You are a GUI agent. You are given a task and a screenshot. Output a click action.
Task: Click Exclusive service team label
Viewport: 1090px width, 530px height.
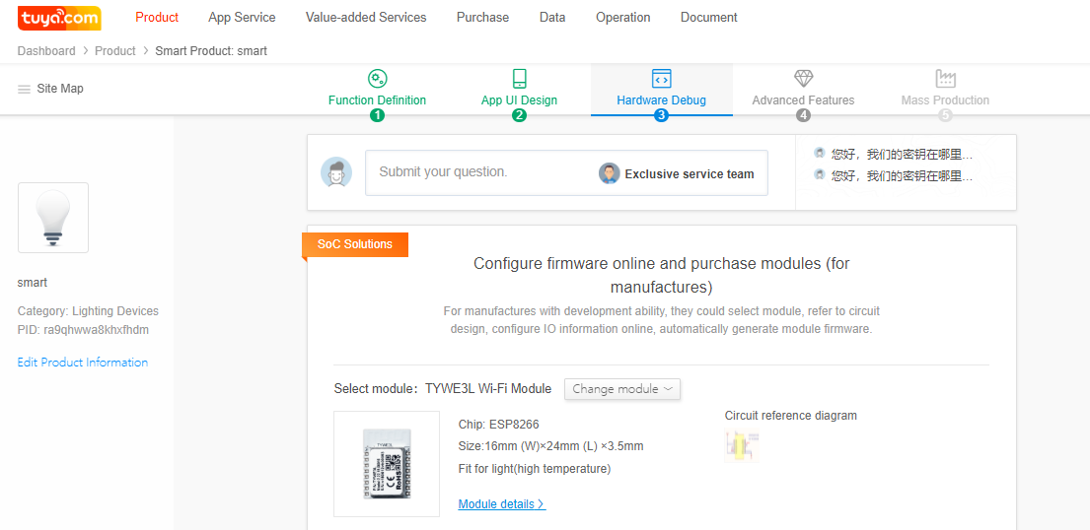690,174
